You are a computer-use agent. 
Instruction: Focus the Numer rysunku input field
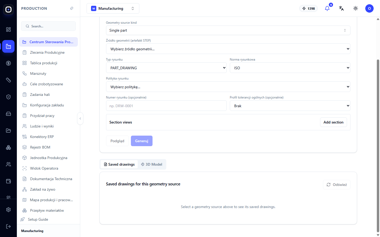(x=166, y=106)
